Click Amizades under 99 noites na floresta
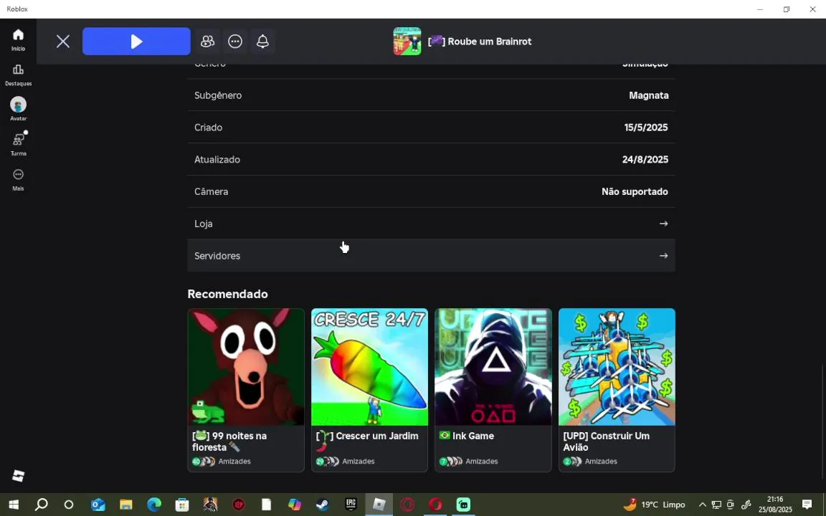 tap(234, 462)
